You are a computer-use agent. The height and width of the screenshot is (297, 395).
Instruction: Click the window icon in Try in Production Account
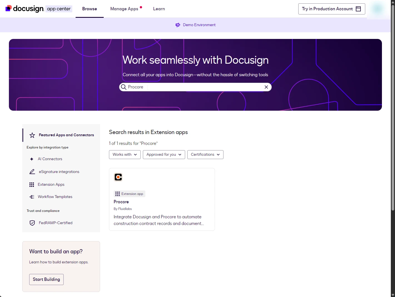click(x=359, y=9)
